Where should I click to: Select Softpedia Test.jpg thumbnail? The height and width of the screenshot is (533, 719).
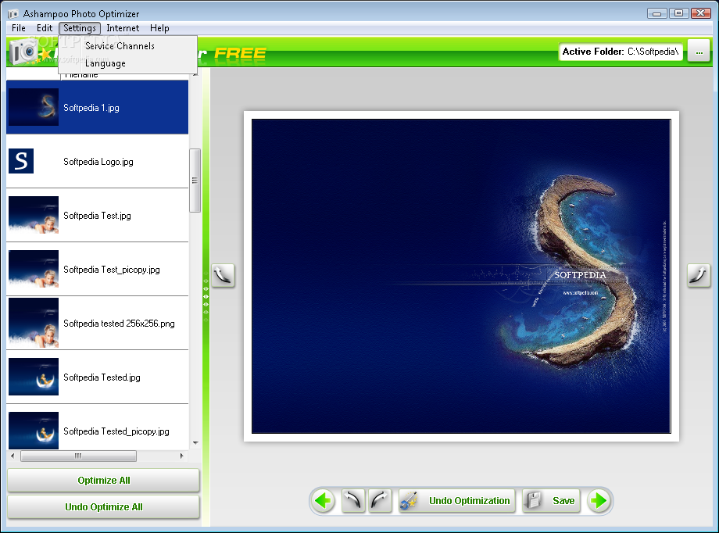34,215
